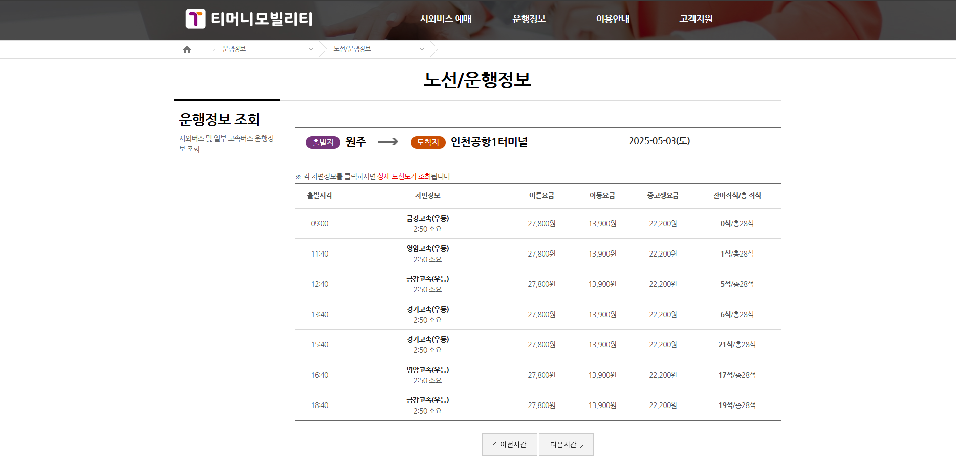Open the 고객지원 menu
The image size is (956, 457).
pyautogui.click(x=694, y=19)
